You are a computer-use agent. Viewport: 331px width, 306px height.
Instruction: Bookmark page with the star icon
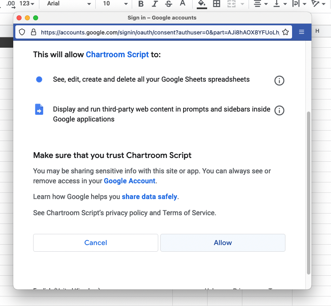(x=285, y=32)
